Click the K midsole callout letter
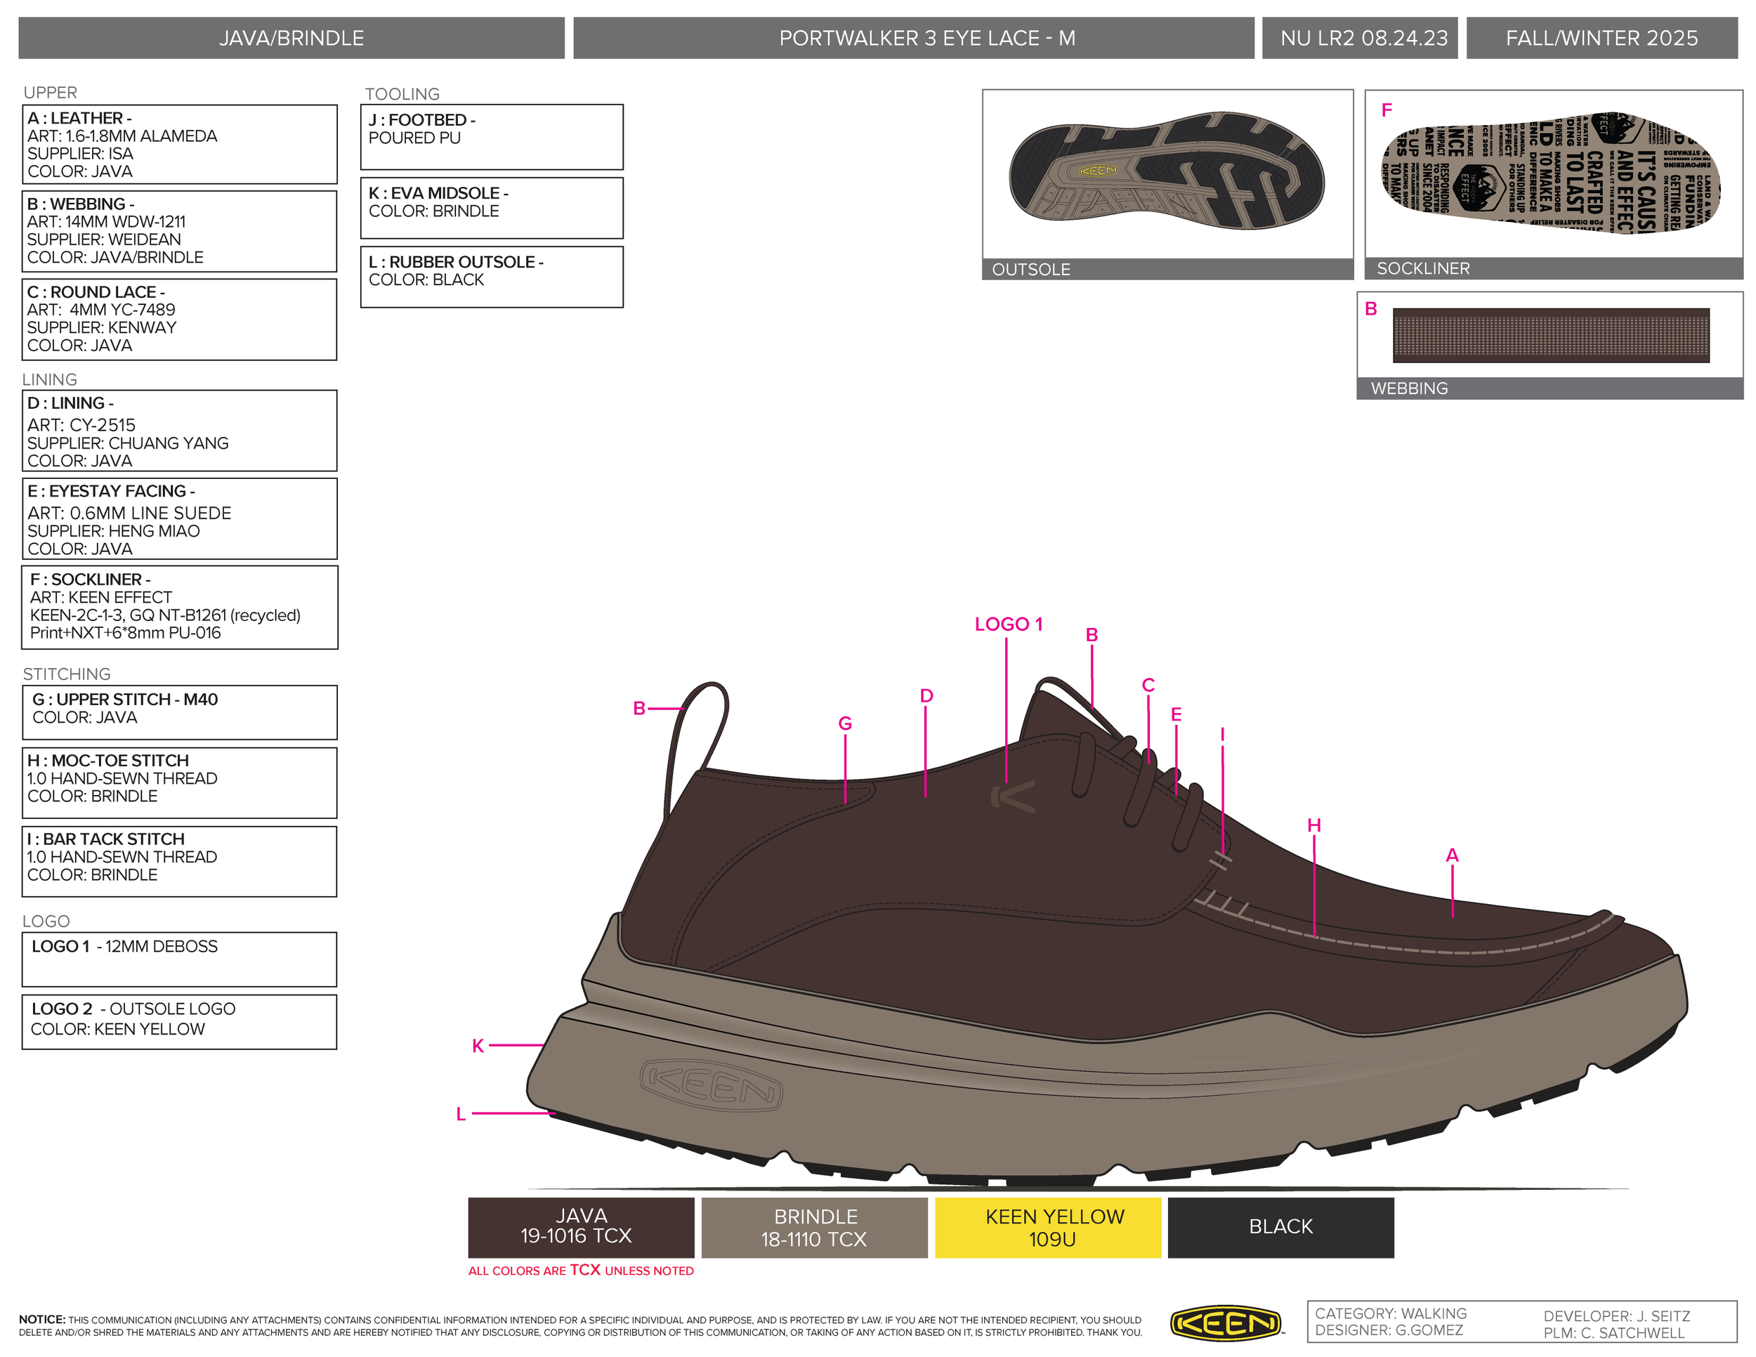Screen dimensions: 1756x1357 pos(478,1046)
